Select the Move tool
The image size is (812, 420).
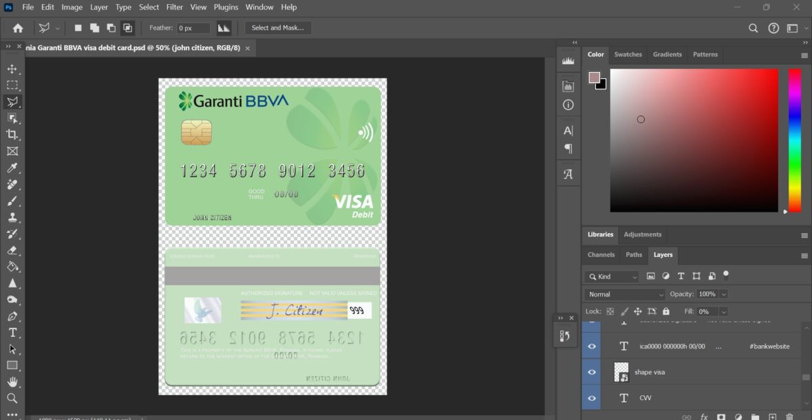(12, 69)
